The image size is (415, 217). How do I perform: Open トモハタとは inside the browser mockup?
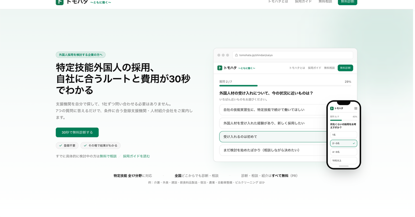click(297, 68)
